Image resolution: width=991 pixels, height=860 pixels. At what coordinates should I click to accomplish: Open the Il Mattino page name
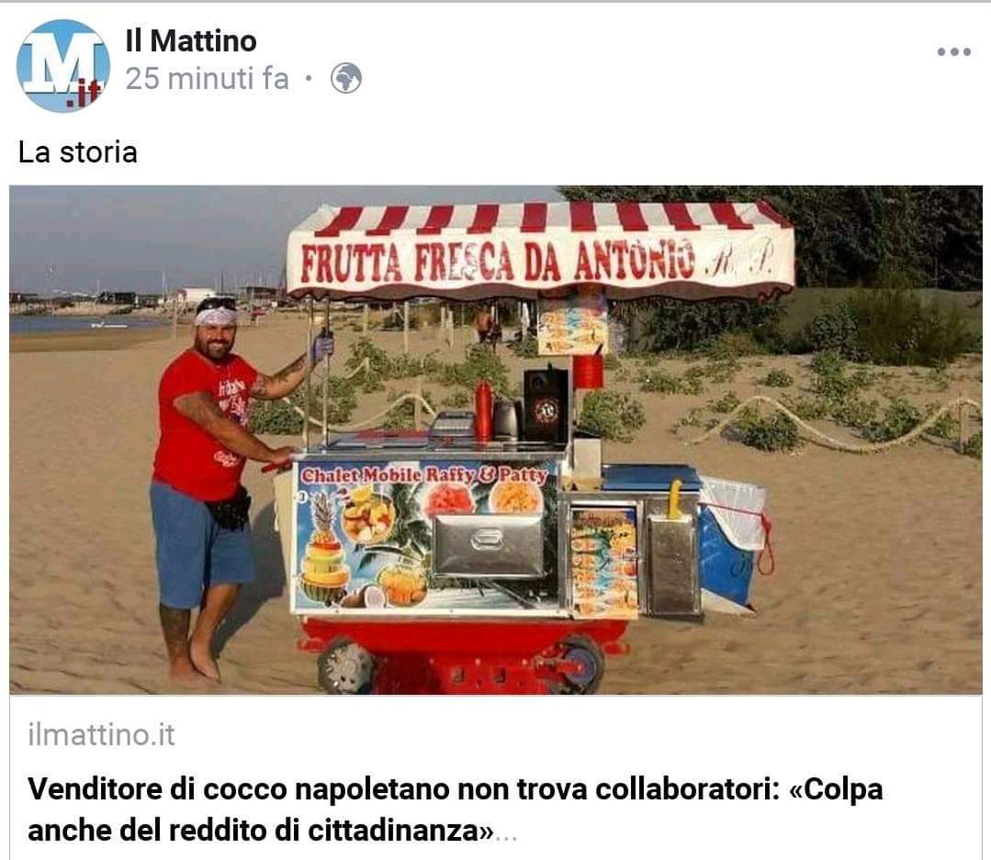coord(191,41)
